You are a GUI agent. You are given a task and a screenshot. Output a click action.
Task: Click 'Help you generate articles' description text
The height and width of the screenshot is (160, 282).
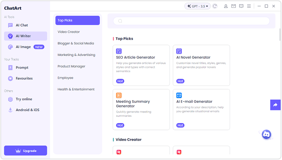pos(141,67)
